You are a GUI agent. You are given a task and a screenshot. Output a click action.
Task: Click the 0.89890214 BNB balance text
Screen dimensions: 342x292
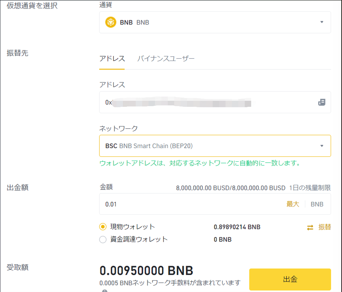pos(237,227)
